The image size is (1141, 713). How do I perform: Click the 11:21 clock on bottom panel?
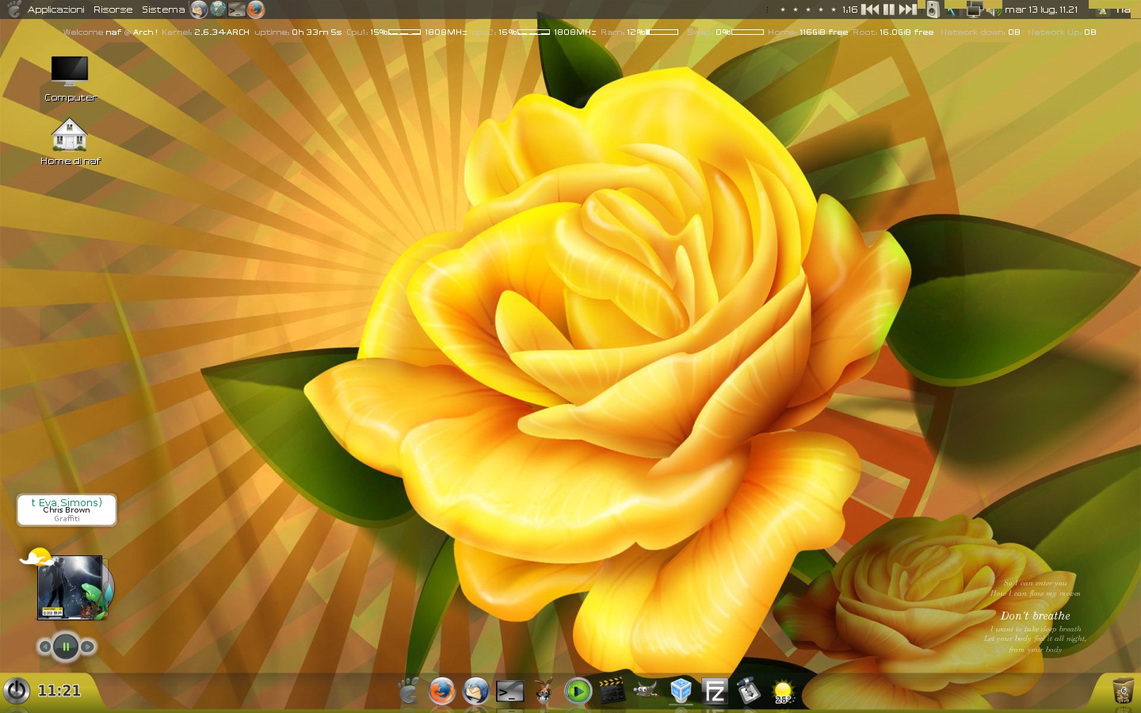coord(59,691)
